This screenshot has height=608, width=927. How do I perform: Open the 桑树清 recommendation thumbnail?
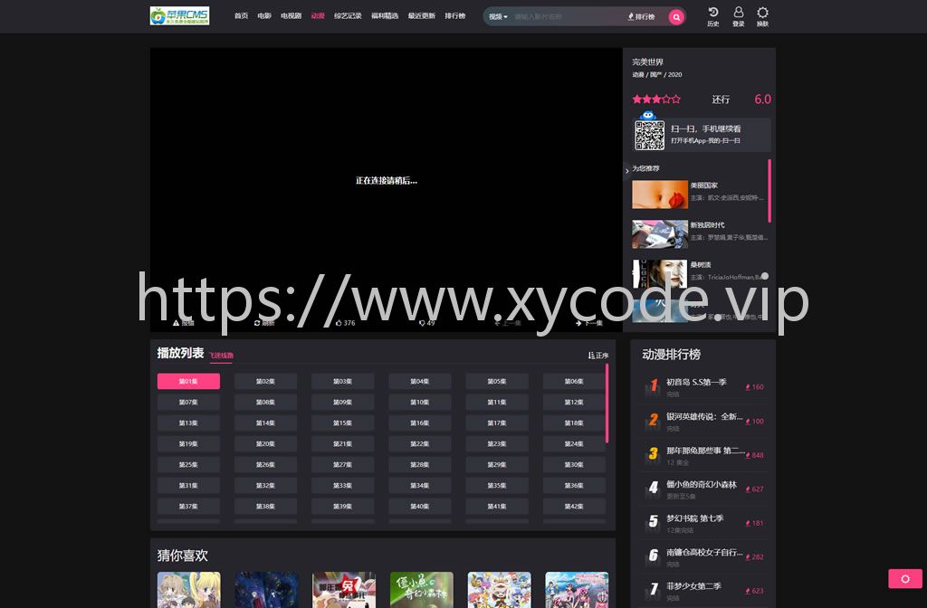[x=660, y=273]
